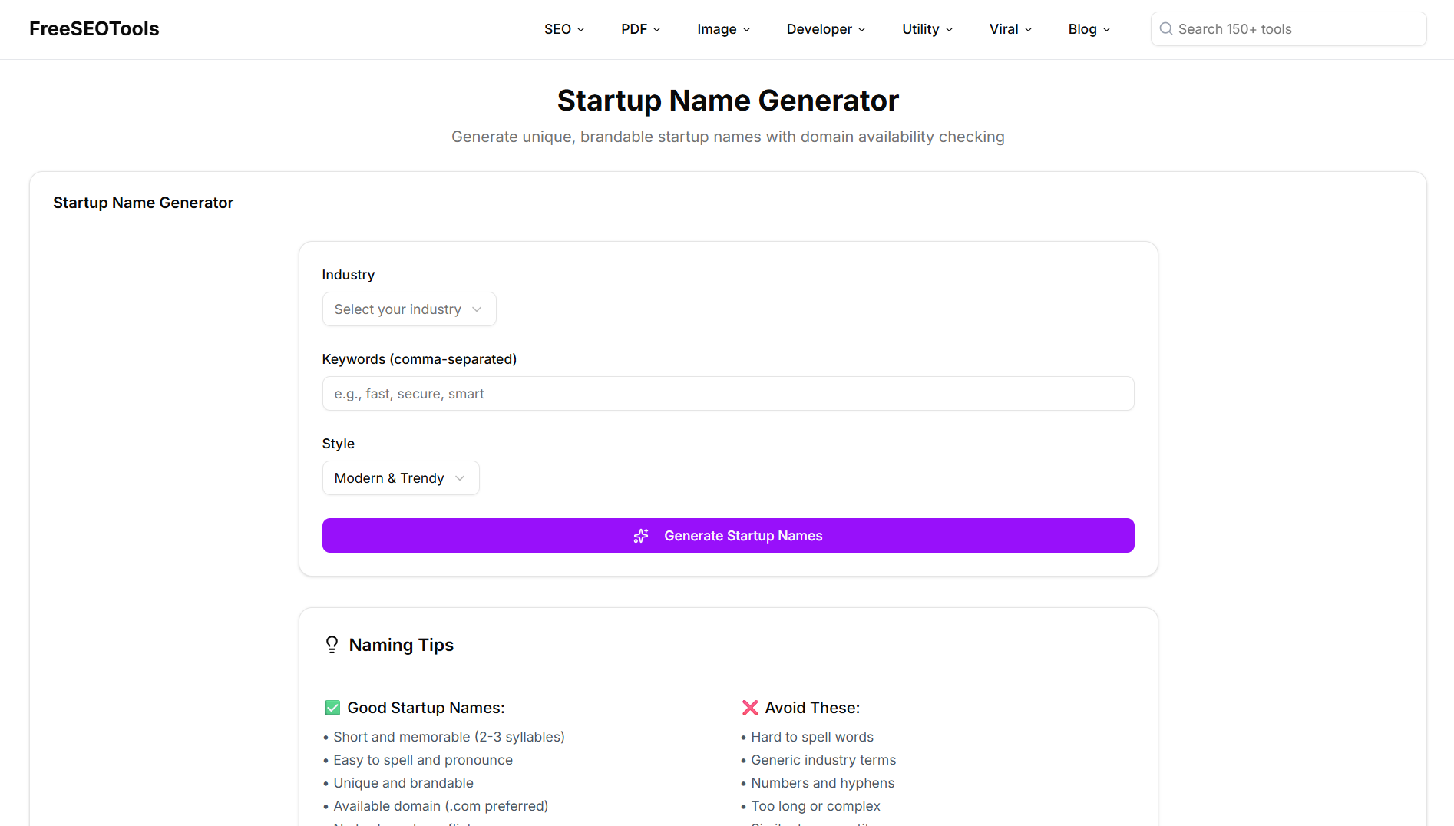This screenshot has width=1454, height=826.
Task: Click the Keywords input field
Action: 728,393
